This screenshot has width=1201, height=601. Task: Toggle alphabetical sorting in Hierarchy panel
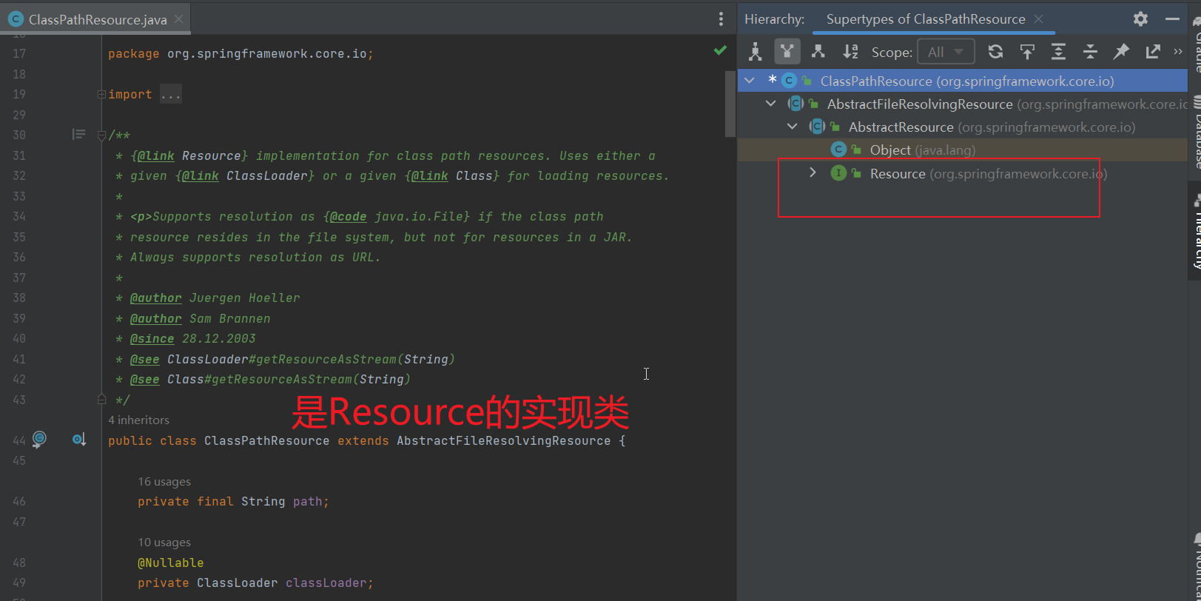point(850,52)
